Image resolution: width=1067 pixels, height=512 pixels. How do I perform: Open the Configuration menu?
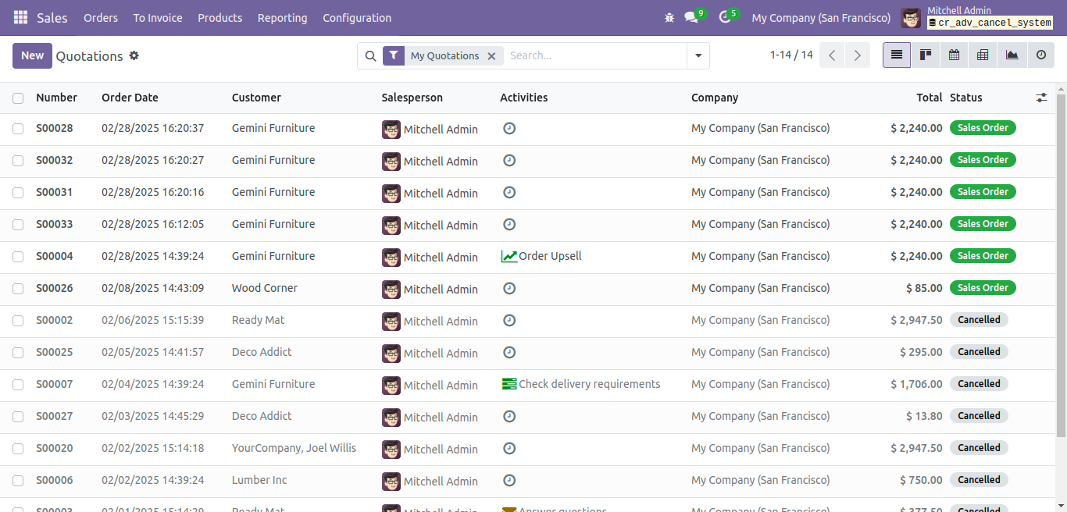coord(357,18)
